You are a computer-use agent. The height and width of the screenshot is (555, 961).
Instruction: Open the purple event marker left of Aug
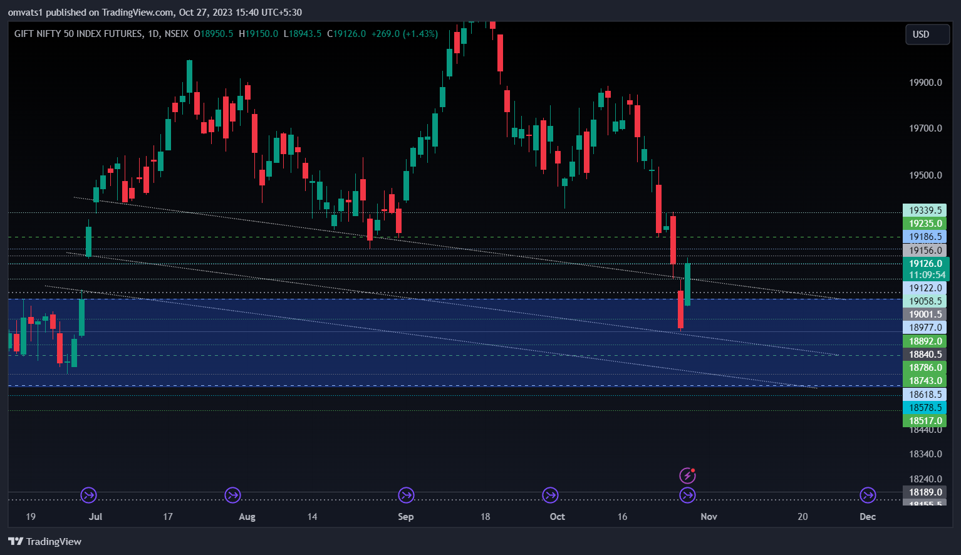(233, 495)
